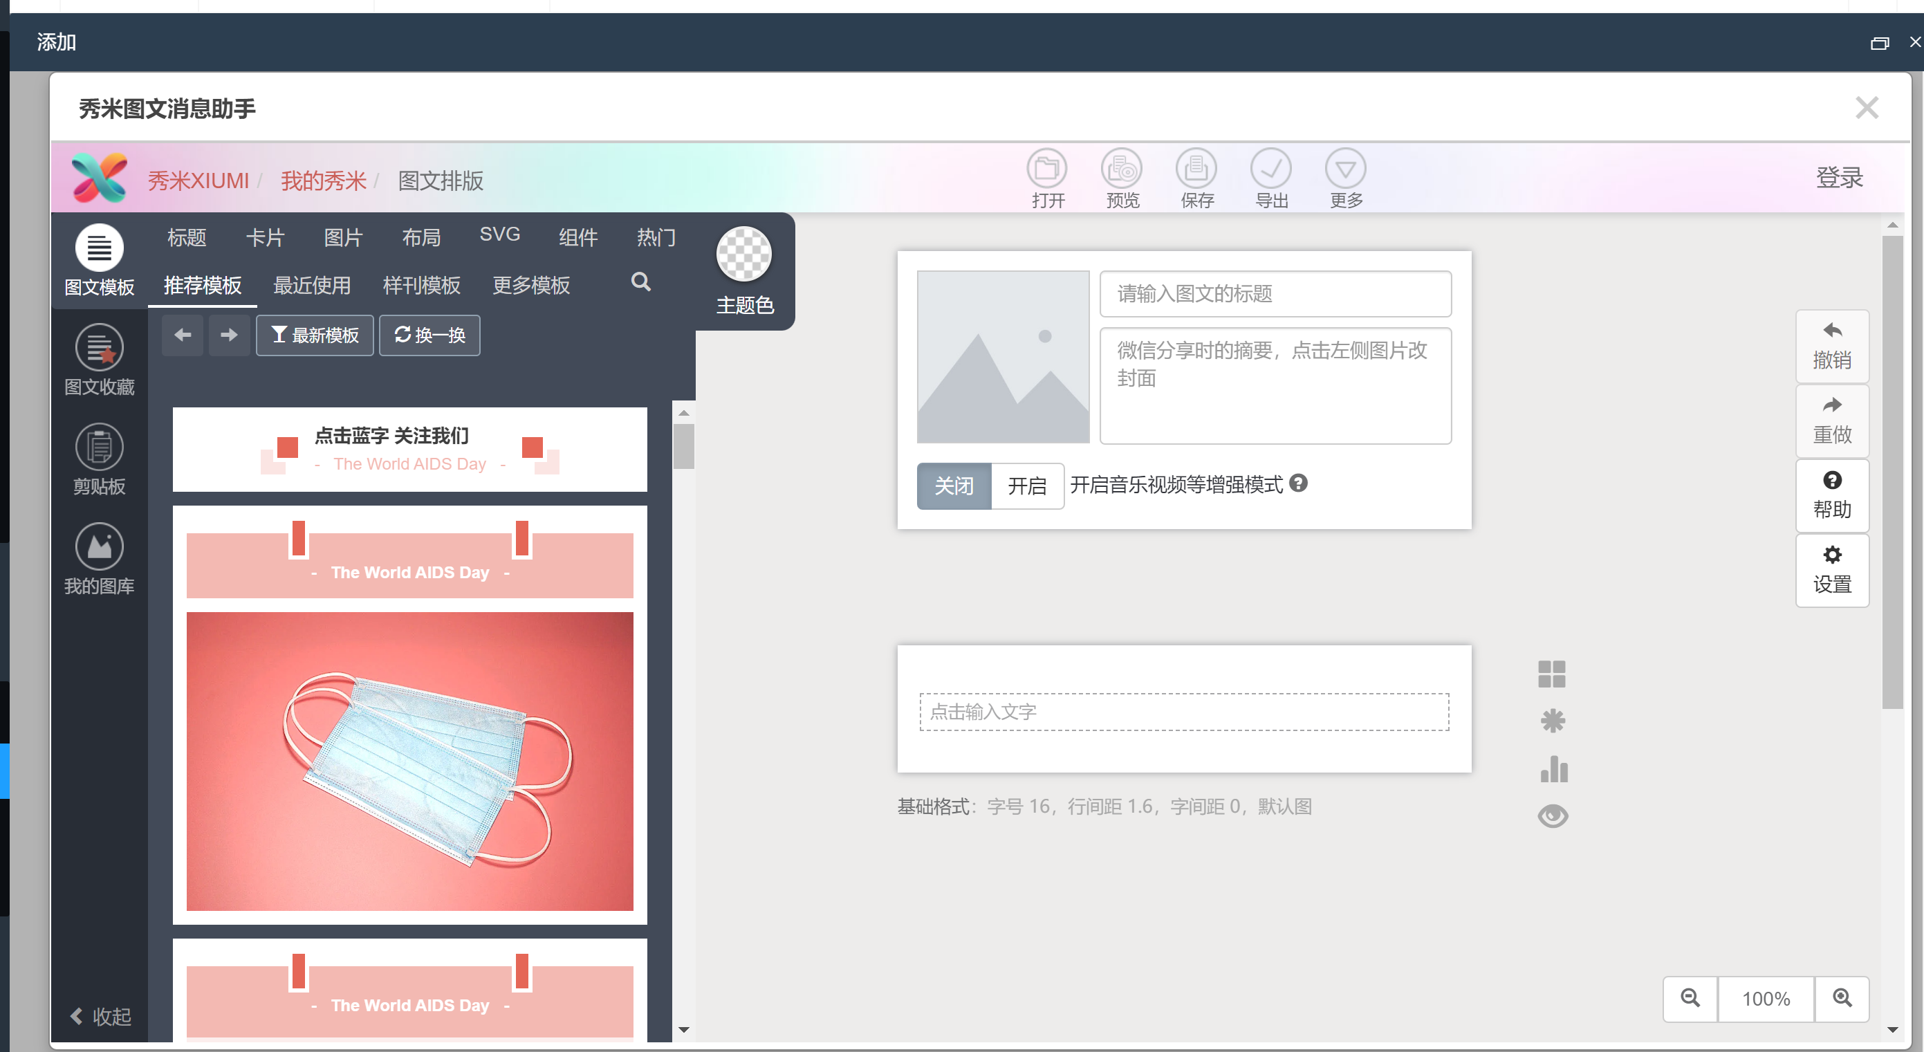Toggle 开启 music video enhanced mode

pyautogui.click(x=1026, y=486)
